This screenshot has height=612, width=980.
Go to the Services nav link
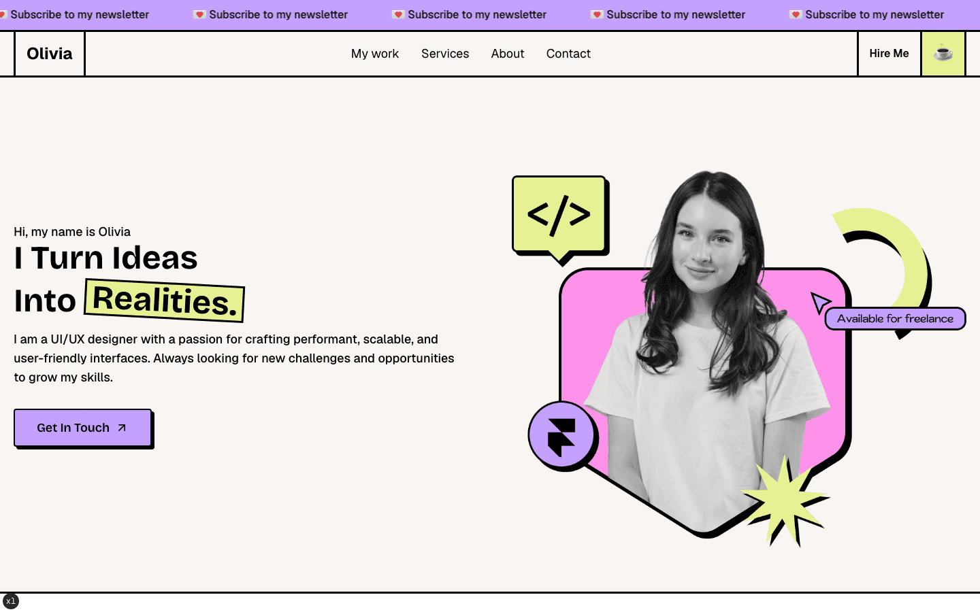[x=445, y=54]
